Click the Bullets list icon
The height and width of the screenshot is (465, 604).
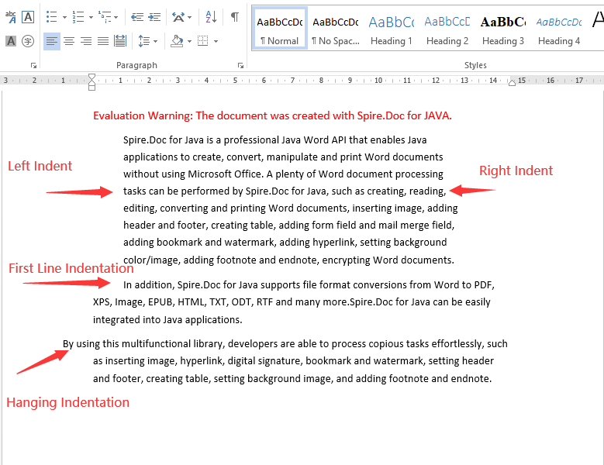[x=52, y=17]
